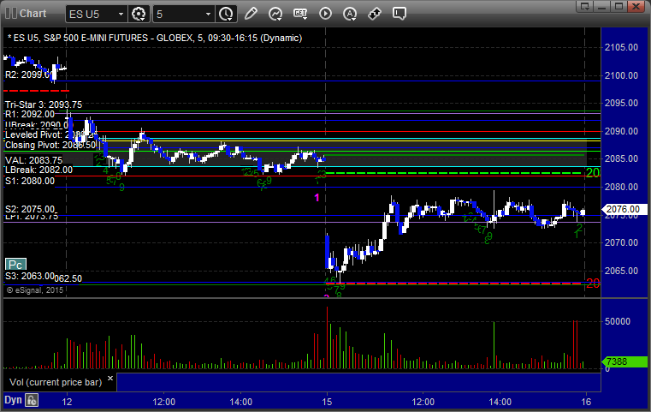Open the circled A alerts icon menu

350,14
